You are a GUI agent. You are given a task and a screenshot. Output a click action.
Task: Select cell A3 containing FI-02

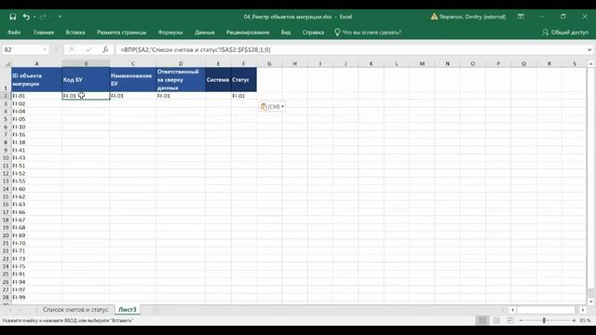click(36, 103)
